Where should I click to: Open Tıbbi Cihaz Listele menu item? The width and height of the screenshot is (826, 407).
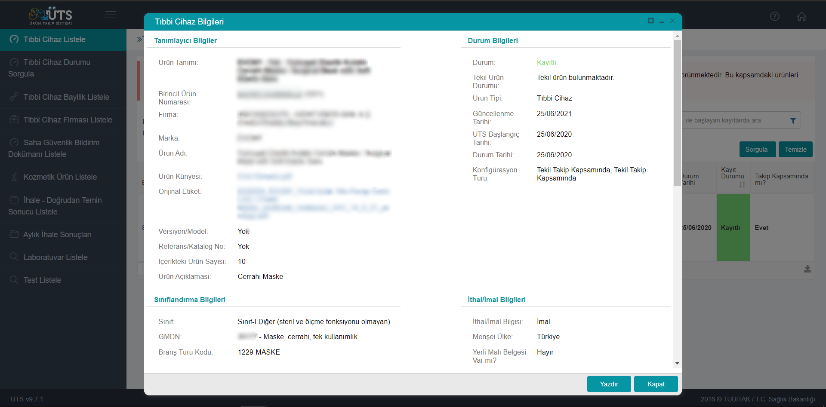coord(54,40)
